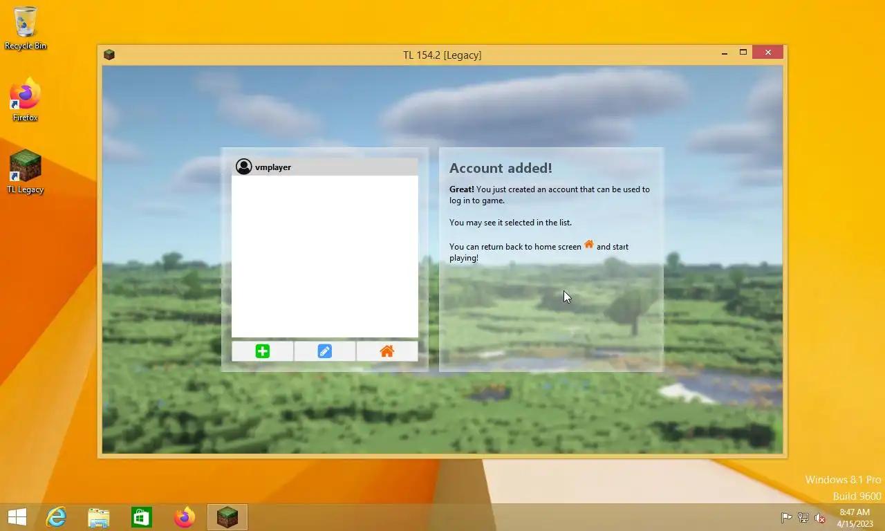Open network status tray icon
The width and height of the screenshot is (885, 531).
tap(803, 517)
